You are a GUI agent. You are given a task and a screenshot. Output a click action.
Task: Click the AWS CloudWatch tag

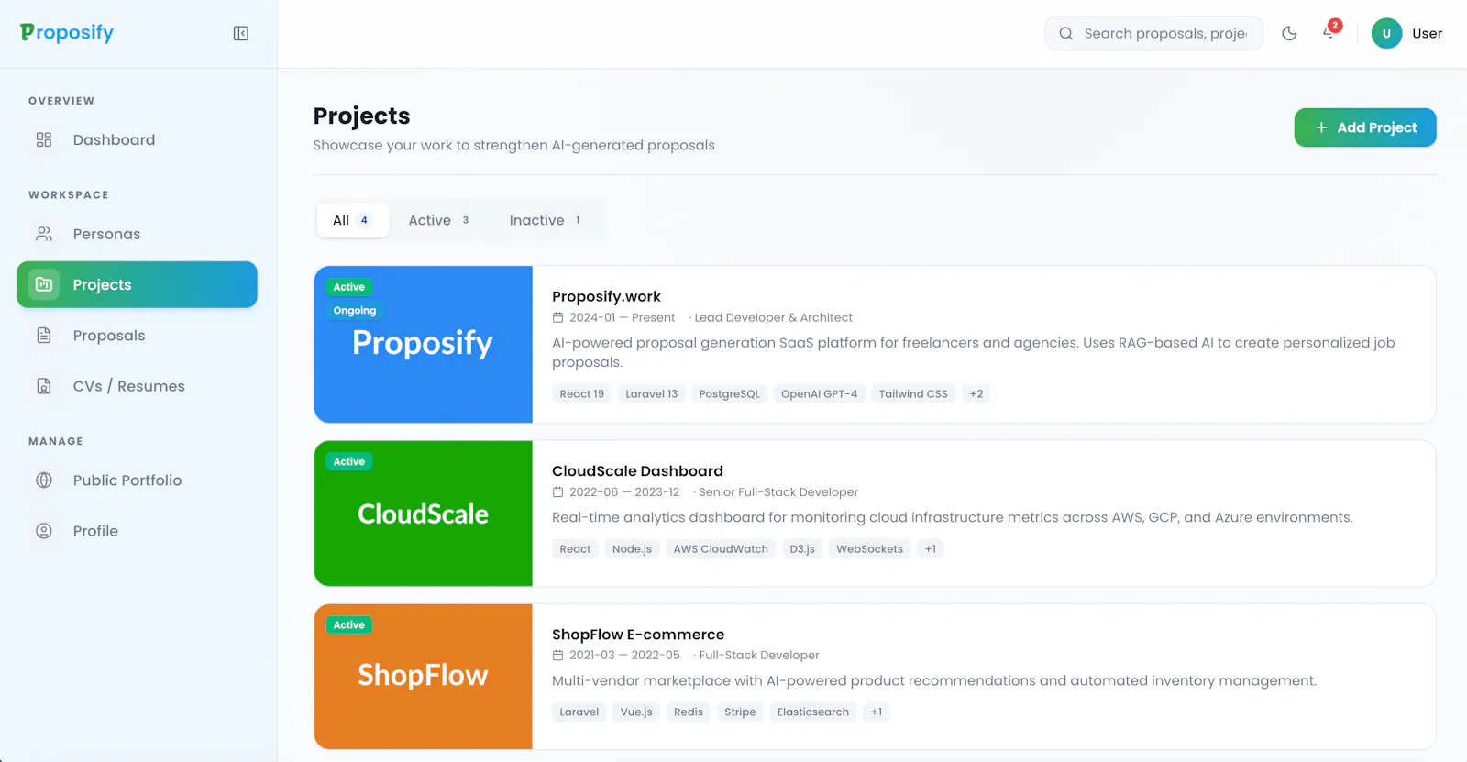point(721,549)
